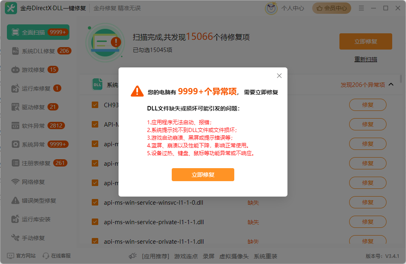Click the 官方网站 monitor icon
406x264 pixels.
click(11, 256)
